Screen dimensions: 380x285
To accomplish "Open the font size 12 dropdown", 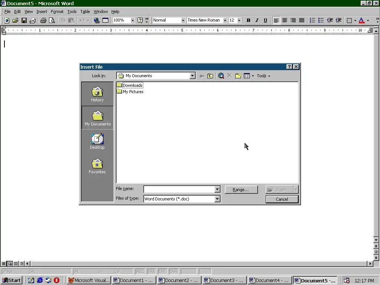I will pos(239,20).
